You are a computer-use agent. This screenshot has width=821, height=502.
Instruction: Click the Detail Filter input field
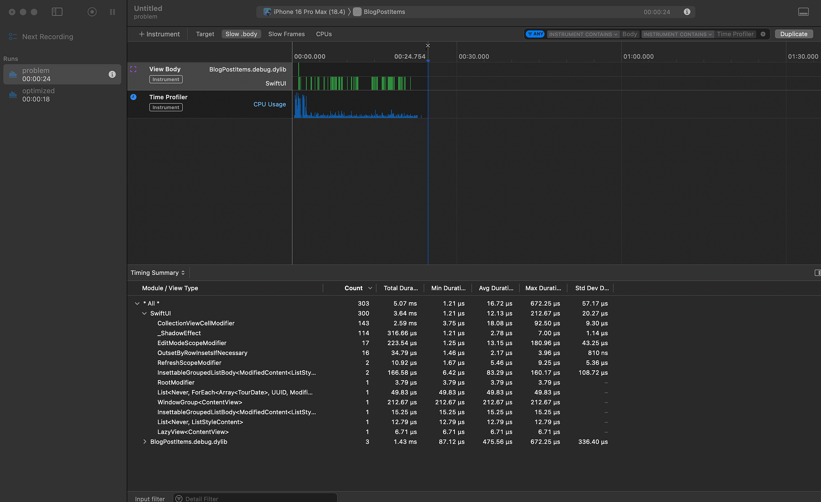255,499
